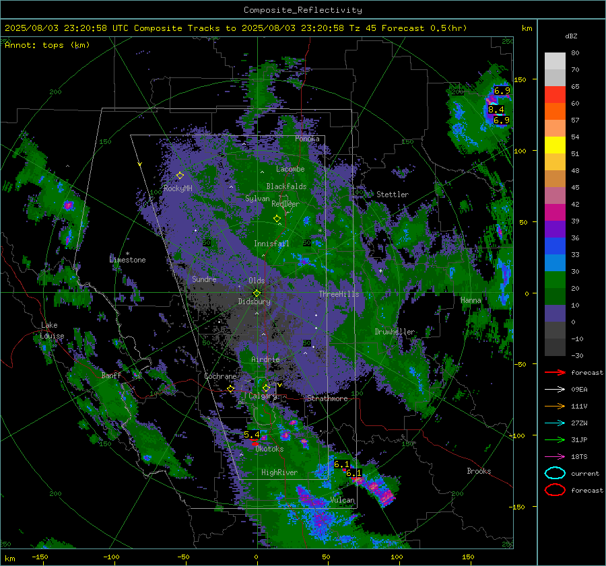
Task: Click the white 09EA arrow icon
Action: point(555,390)
